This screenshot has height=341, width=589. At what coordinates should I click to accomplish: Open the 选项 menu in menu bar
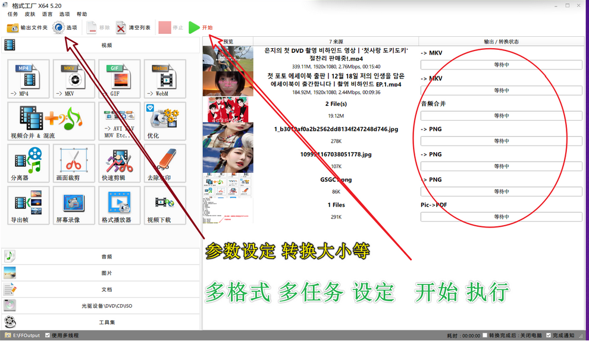point(65,14)
